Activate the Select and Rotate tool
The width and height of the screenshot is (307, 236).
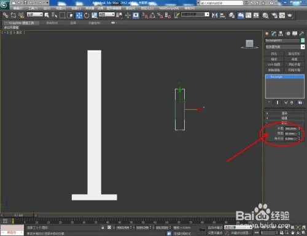(x=87, y=15)
